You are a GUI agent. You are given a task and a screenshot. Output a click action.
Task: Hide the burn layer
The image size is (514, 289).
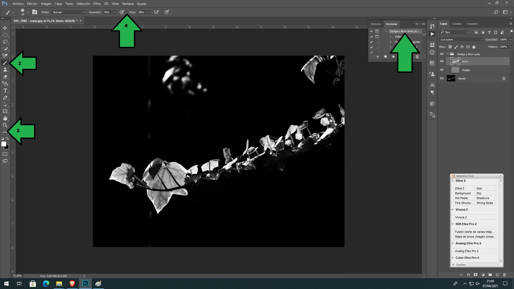[x=442, y=61]
